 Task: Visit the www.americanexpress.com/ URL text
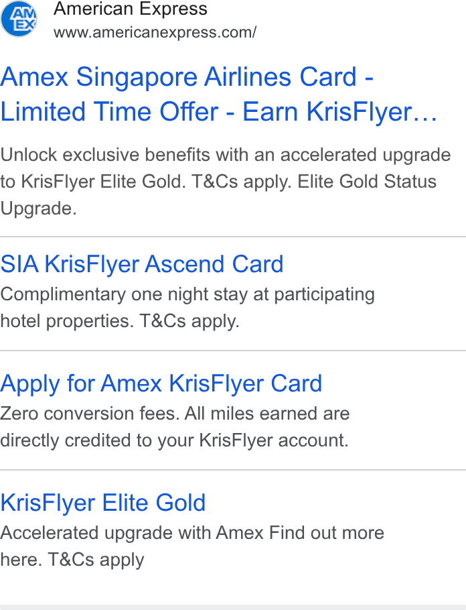tap(155, 32)
